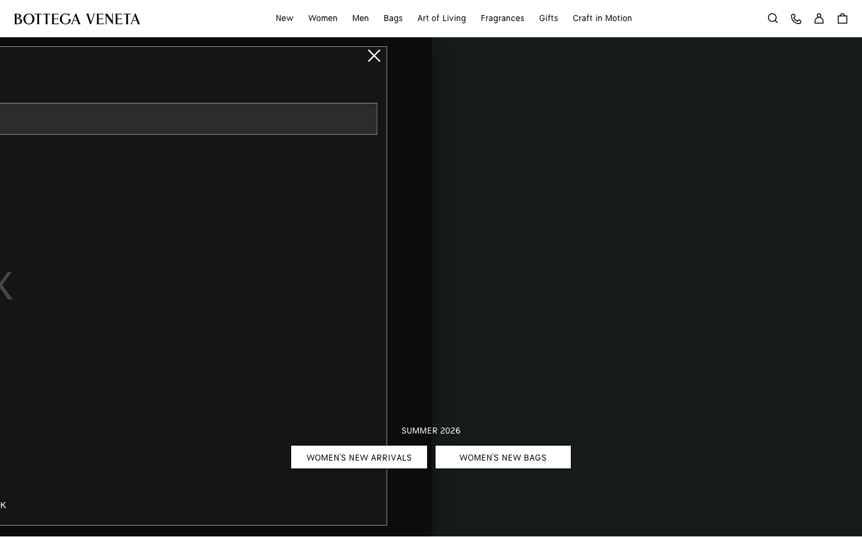Focus the text input field in panel
862x537 pixels.
coord(188,119)
